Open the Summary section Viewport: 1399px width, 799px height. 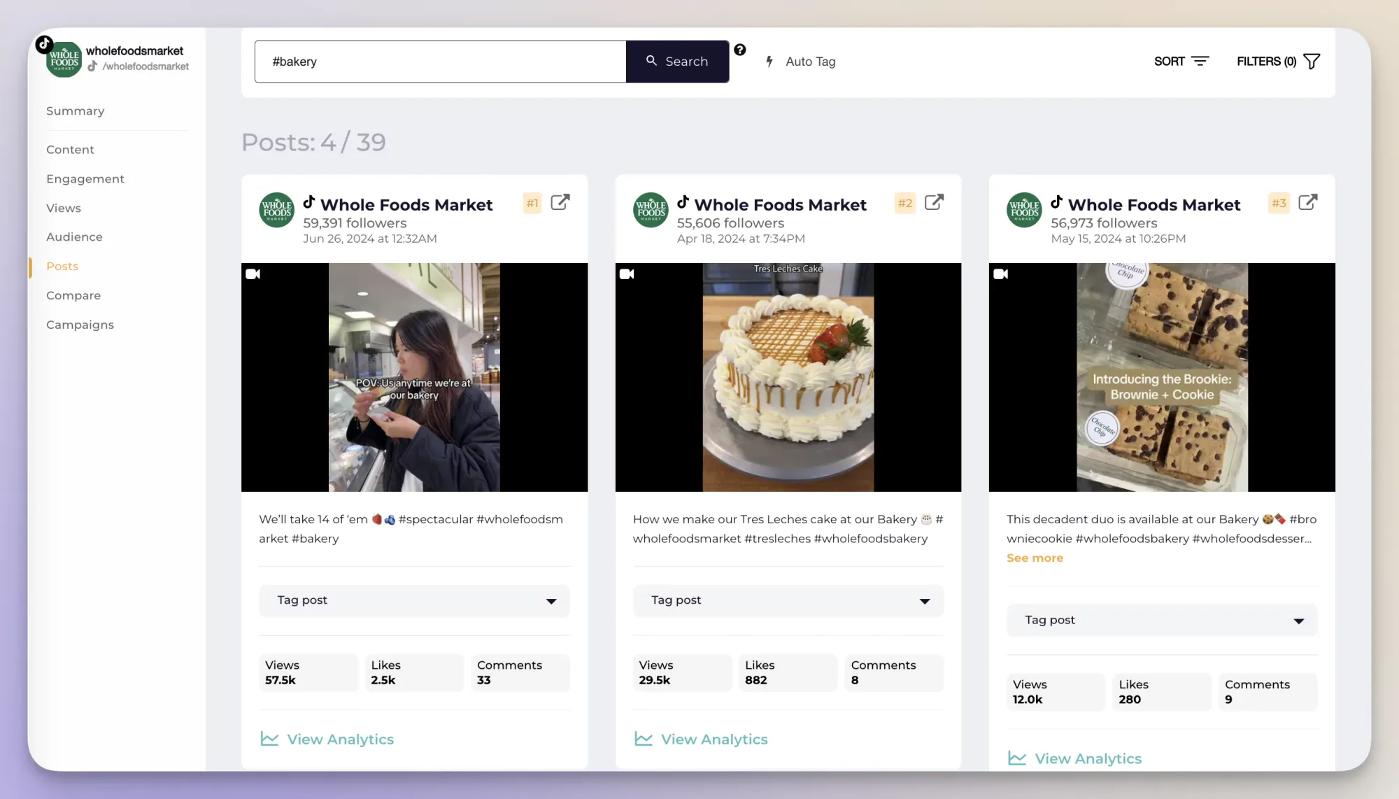[76, 111]
